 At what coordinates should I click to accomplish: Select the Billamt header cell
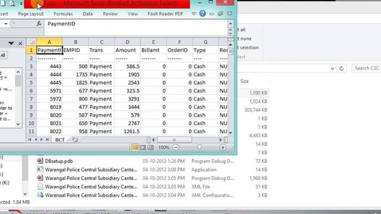pyautogui.click(x=154, y=50)
